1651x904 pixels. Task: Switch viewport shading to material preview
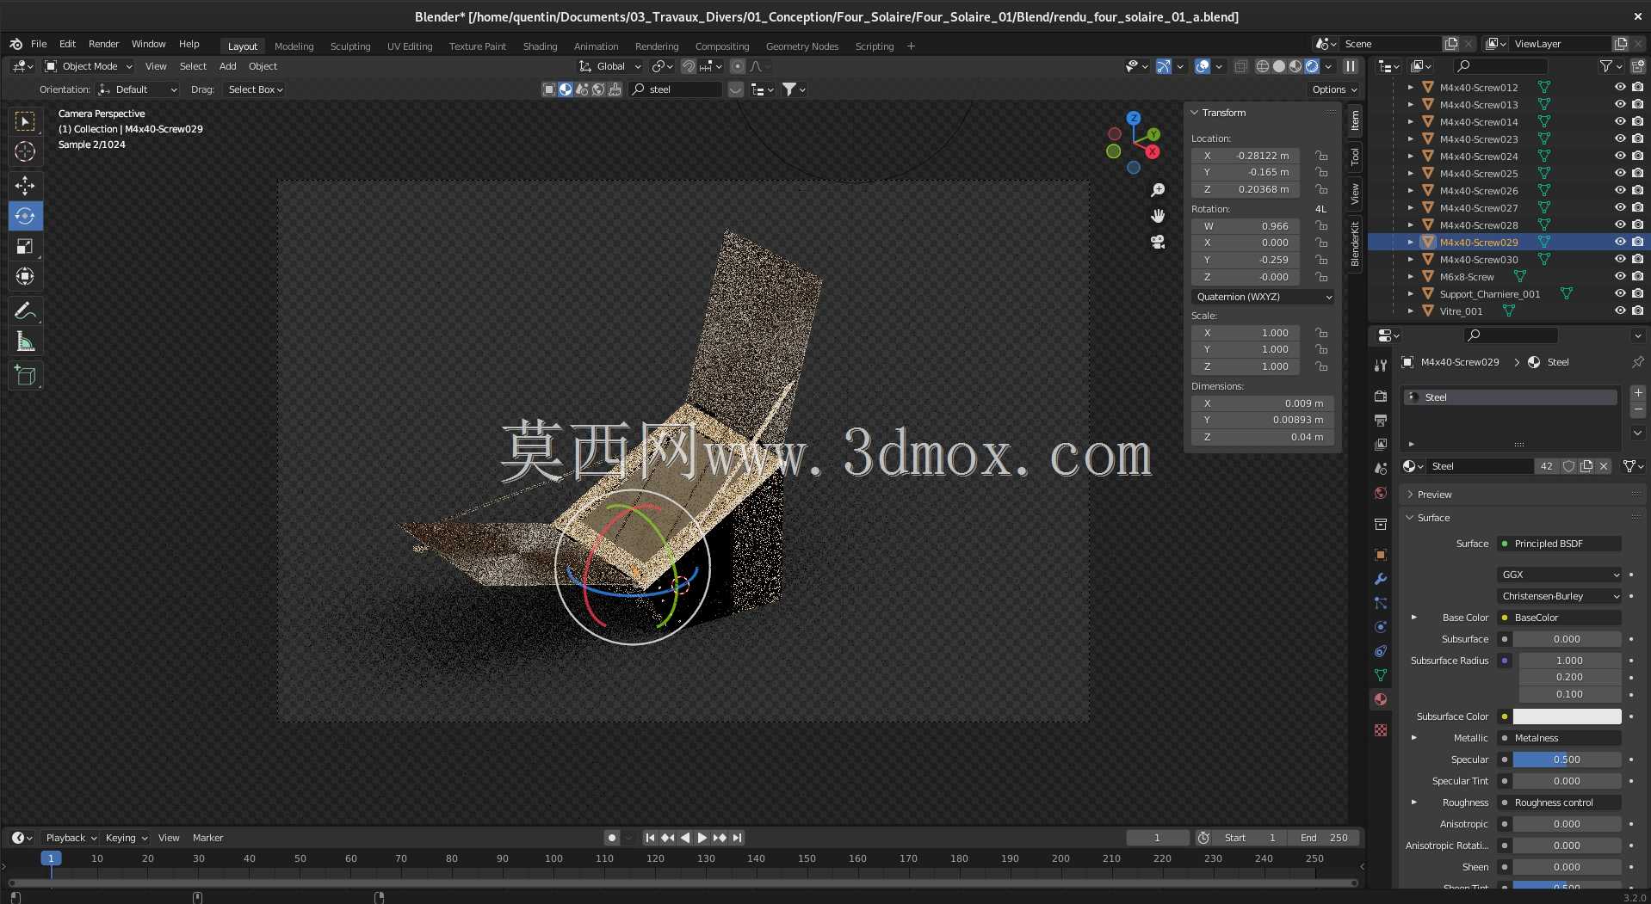click(x=1295, y=66)
